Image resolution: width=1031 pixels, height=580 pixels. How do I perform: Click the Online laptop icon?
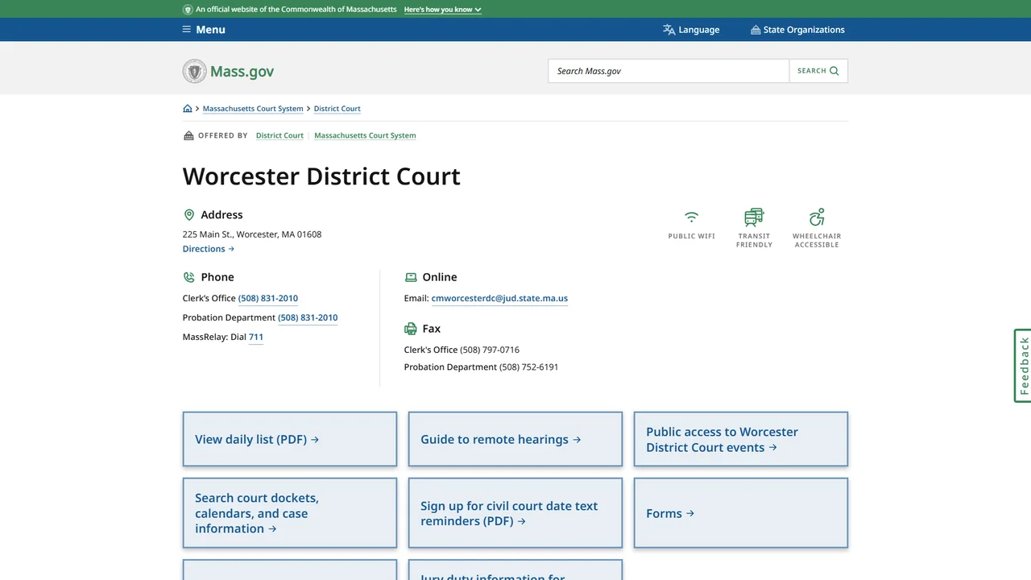(411, 277)
